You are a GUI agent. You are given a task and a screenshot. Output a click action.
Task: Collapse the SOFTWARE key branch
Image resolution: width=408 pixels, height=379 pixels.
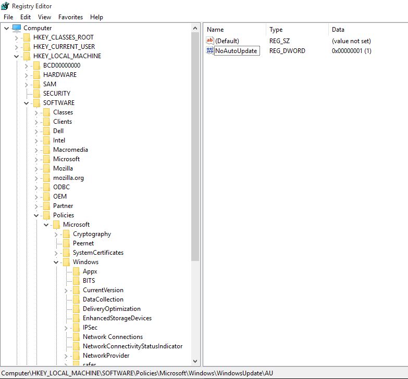(x=26, y=103)
